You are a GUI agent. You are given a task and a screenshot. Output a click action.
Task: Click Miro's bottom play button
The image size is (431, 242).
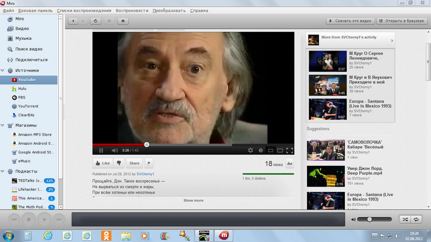[45, 219]
